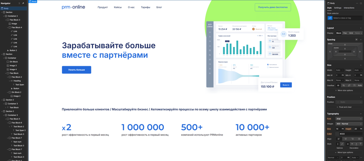Expand More size options
This screenshot has height=161, width=364.
345,90
